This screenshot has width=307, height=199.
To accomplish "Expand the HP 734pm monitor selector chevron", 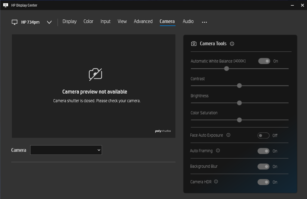I will (49, 22).
